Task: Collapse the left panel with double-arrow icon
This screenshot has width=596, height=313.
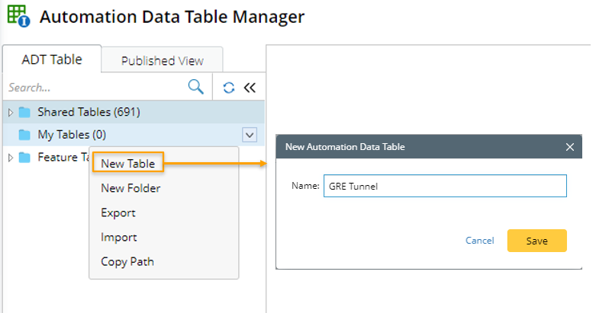Action: (x=250, y=88)
